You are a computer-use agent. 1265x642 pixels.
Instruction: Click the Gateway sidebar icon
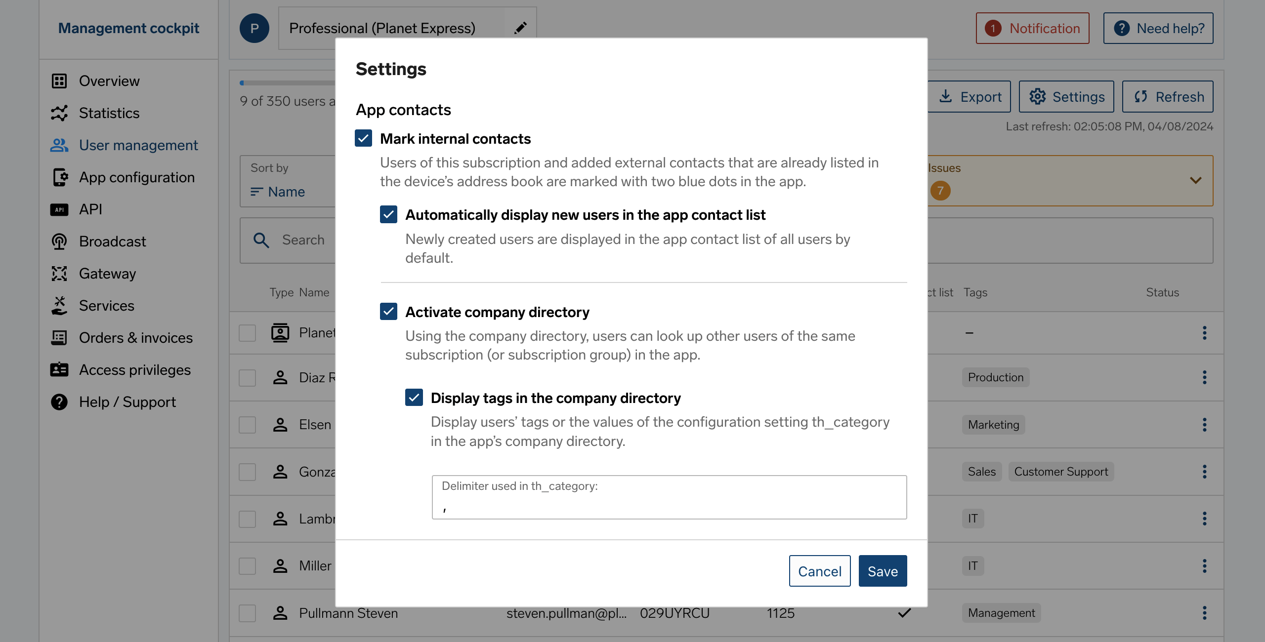click(59, 274)
